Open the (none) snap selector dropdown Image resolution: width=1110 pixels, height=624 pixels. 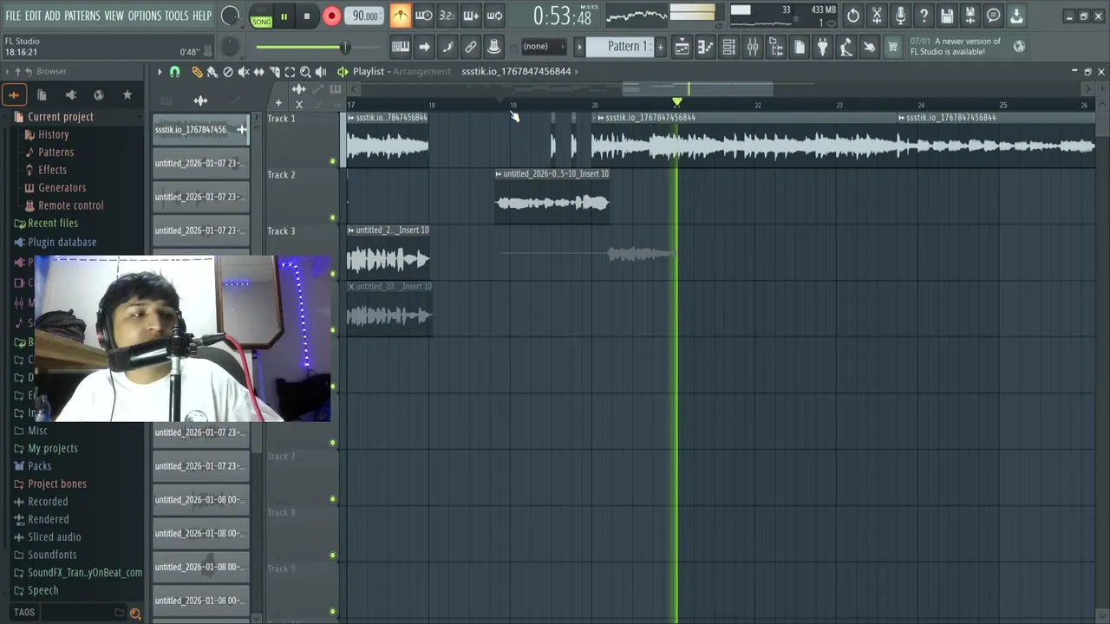coord(543,47)
